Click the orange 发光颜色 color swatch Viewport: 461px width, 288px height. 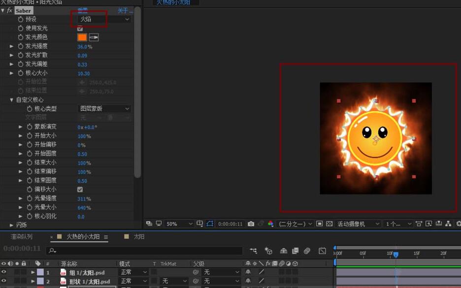[x=82, y=37]
